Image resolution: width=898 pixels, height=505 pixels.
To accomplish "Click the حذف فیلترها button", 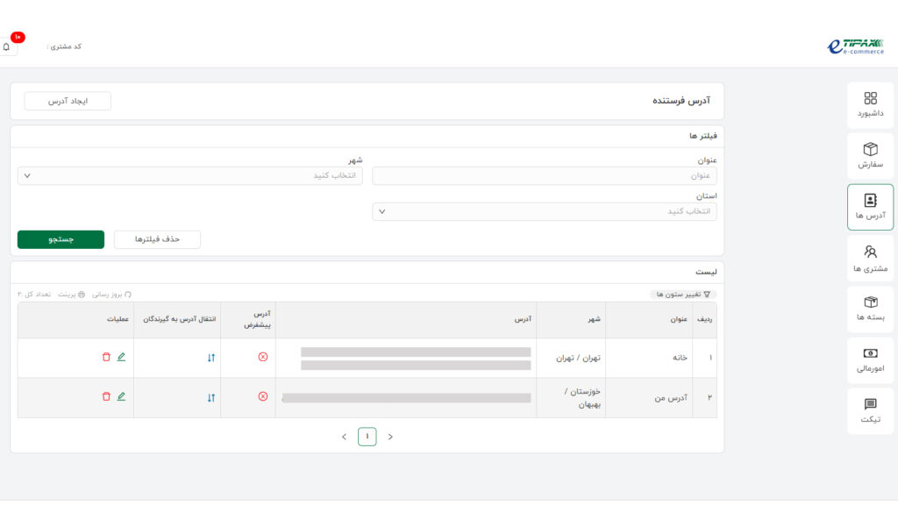I will pos(157,239).
